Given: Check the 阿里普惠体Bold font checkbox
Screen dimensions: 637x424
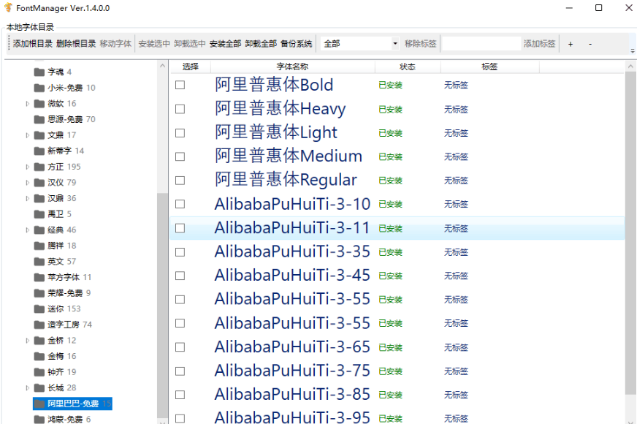Looking at the screenshot, I should coord(180,85).
